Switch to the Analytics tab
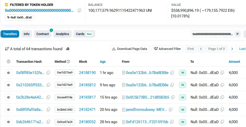Image resolution: width=246 pixels, height=127 pixels. (x=62, y=34)
